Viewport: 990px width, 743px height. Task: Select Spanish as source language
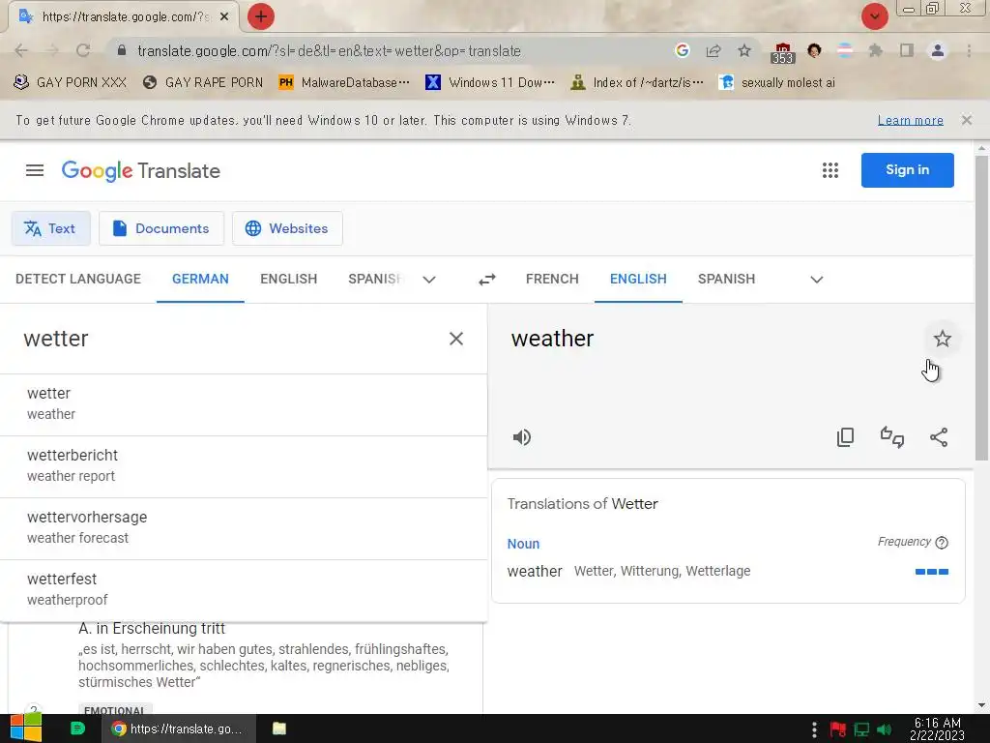tap(375, 280)
